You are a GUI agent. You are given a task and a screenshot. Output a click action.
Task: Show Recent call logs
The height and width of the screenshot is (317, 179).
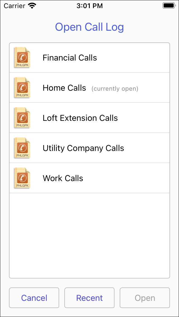[x=89, y=298]
